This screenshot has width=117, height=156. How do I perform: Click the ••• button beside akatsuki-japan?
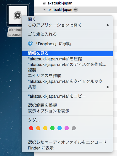click(x=76, y=10)
